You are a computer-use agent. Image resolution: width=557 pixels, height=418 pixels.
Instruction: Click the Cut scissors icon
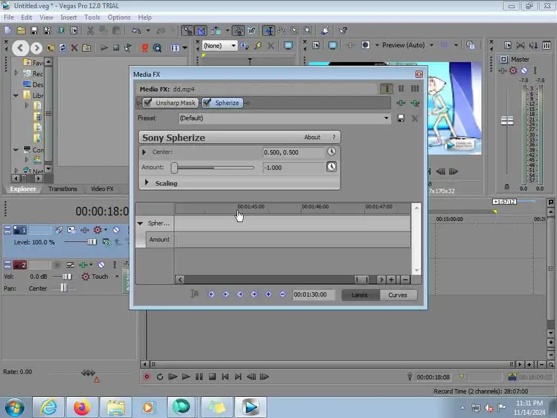[x=91, y=31]
